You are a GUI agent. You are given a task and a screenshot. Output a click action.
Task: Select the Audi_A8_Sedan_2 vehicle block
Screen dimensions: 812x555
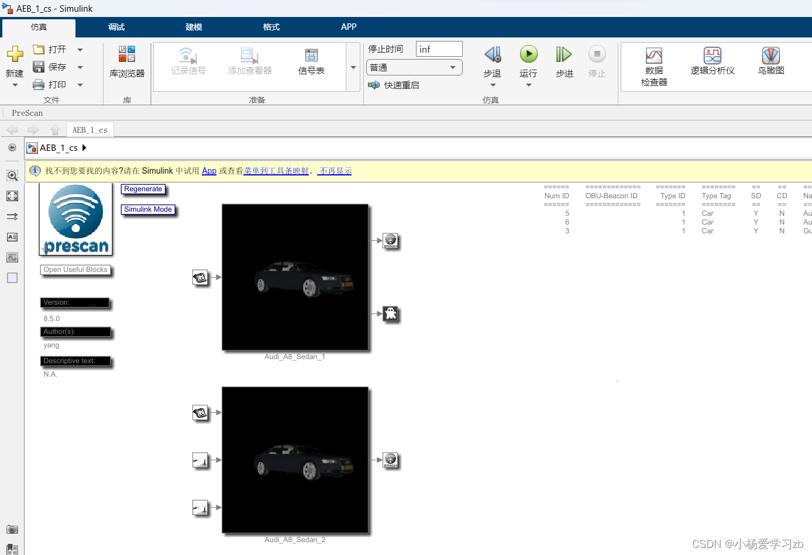(x=295, y=460)
